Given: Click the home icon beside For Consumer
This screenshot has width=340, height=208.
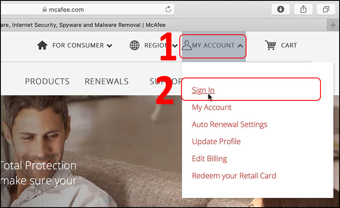Looking at the screenshot, I should pos(42,45).
